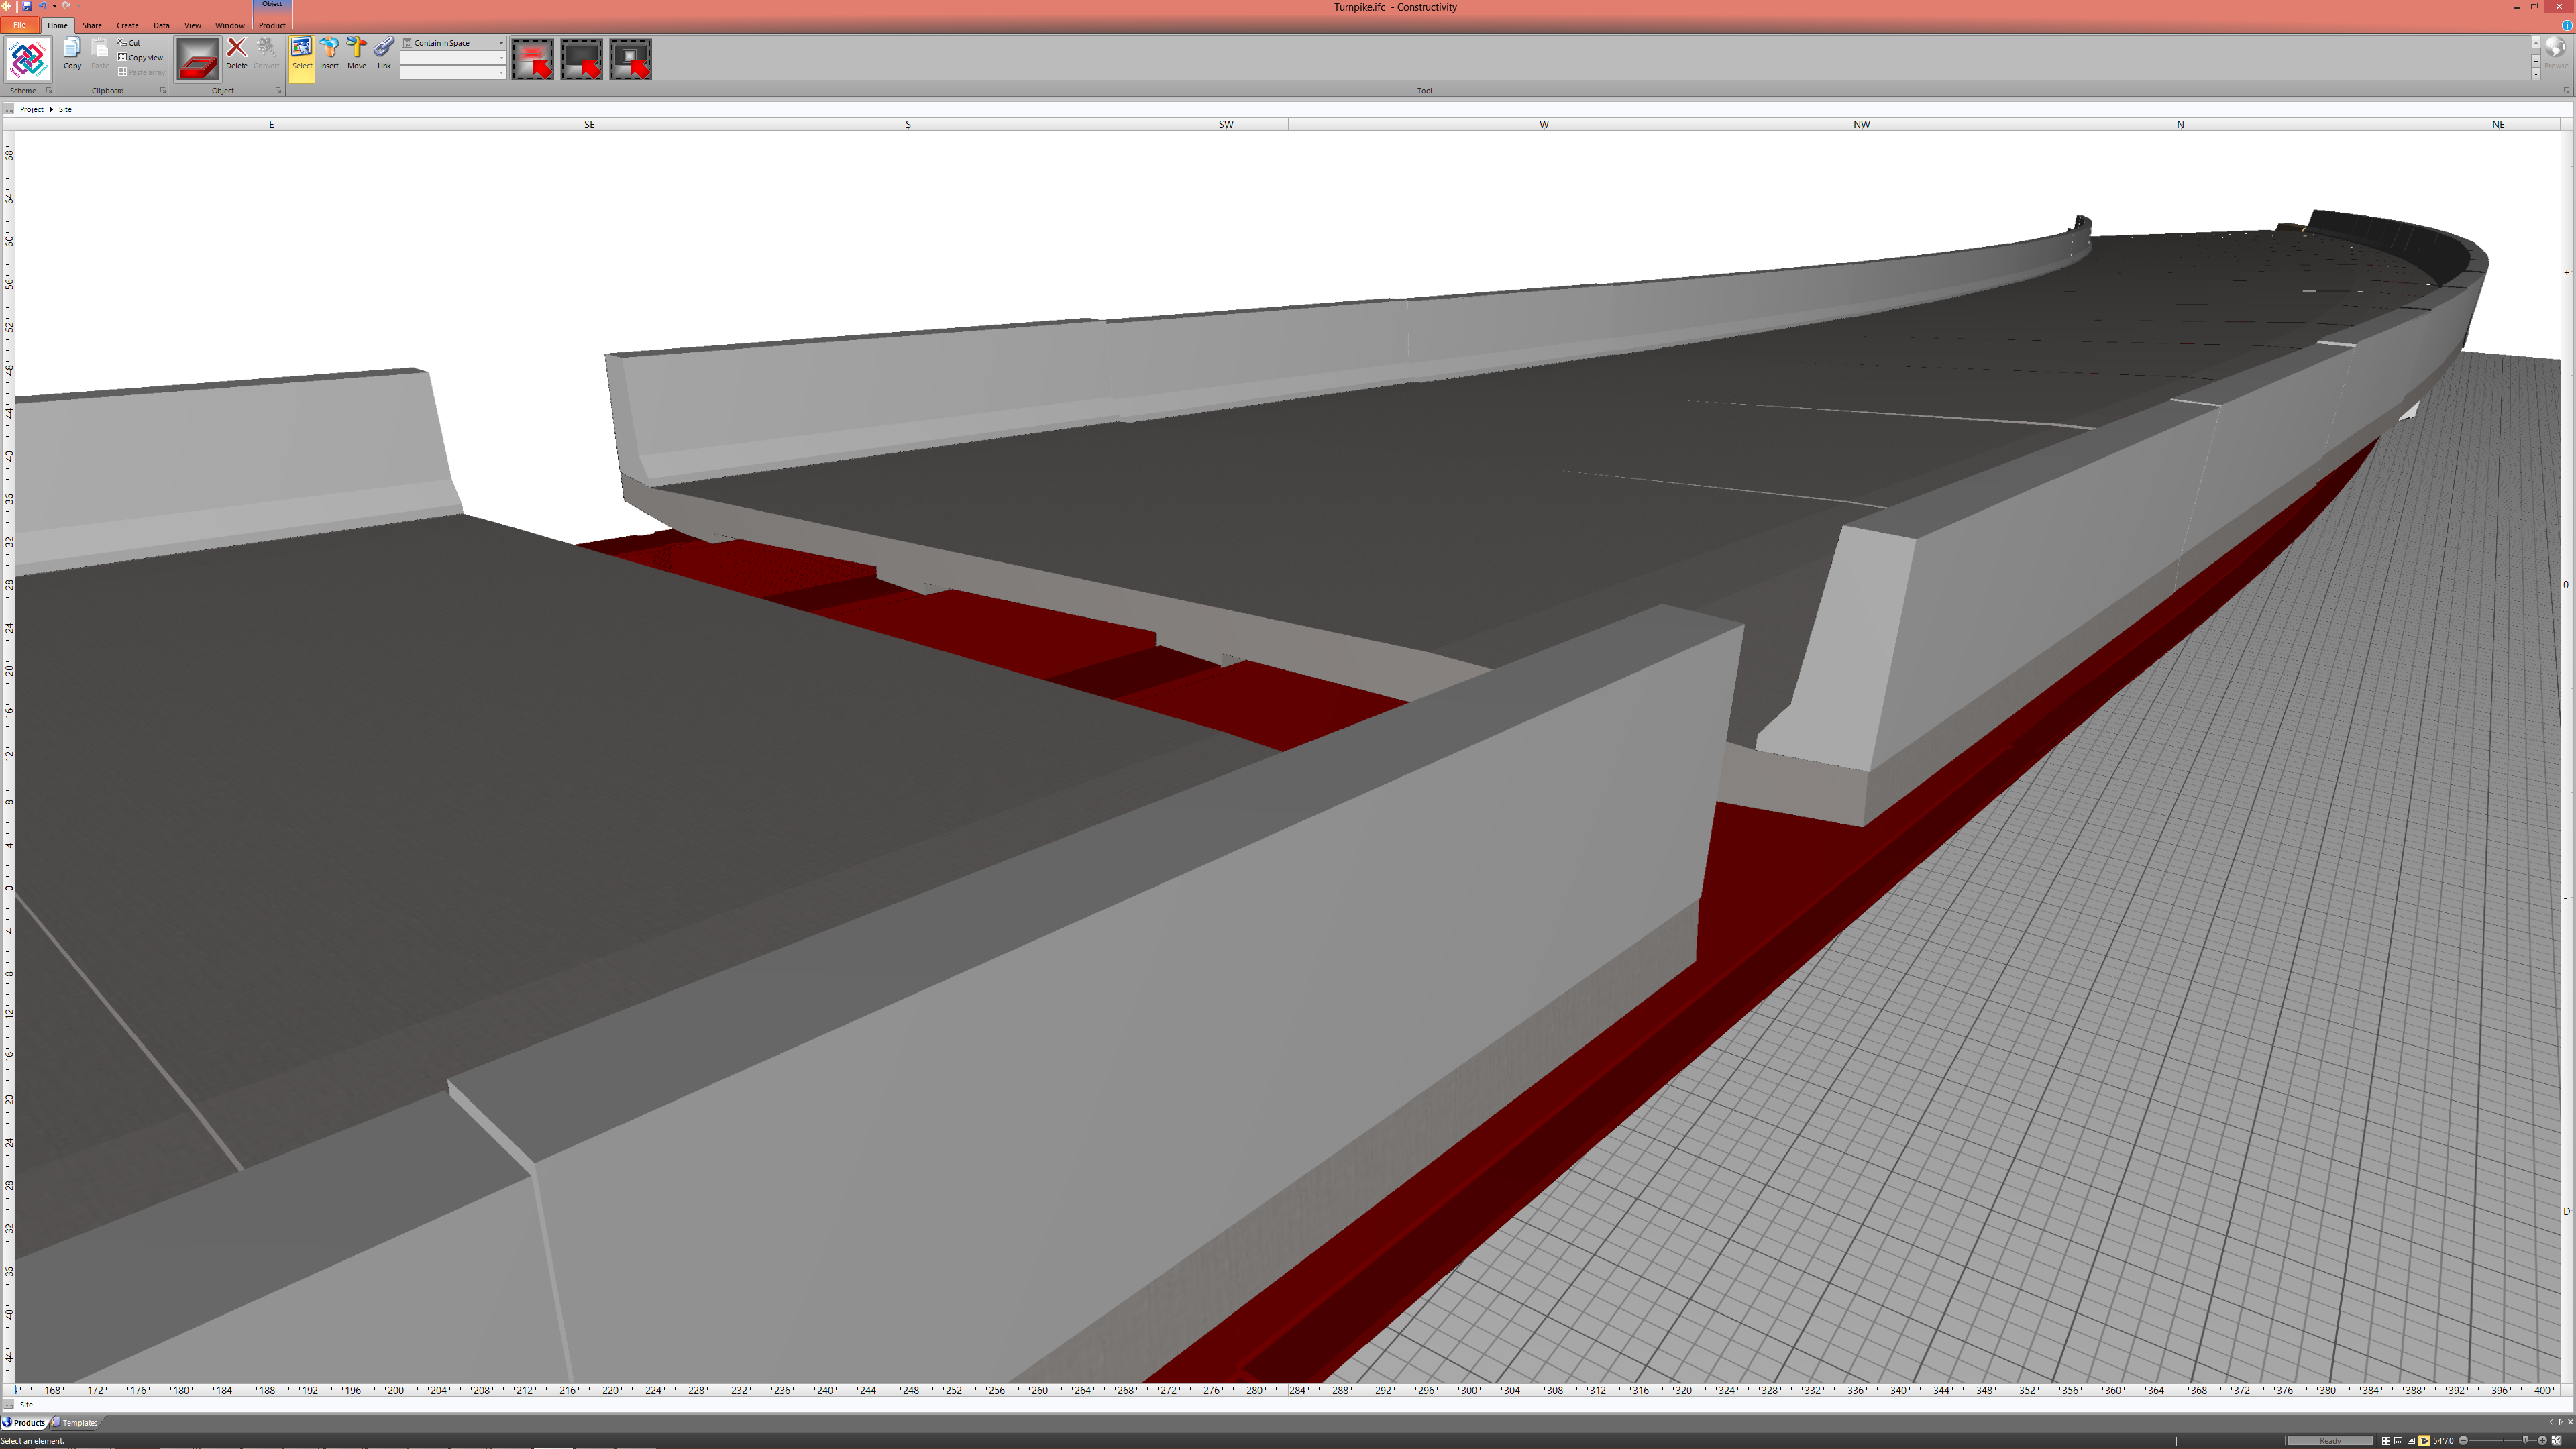Open the red box Object type gallery

tap(198, 59)
